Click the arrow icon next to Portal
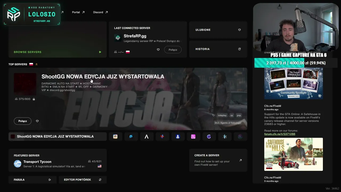 [x=83, y=12]
